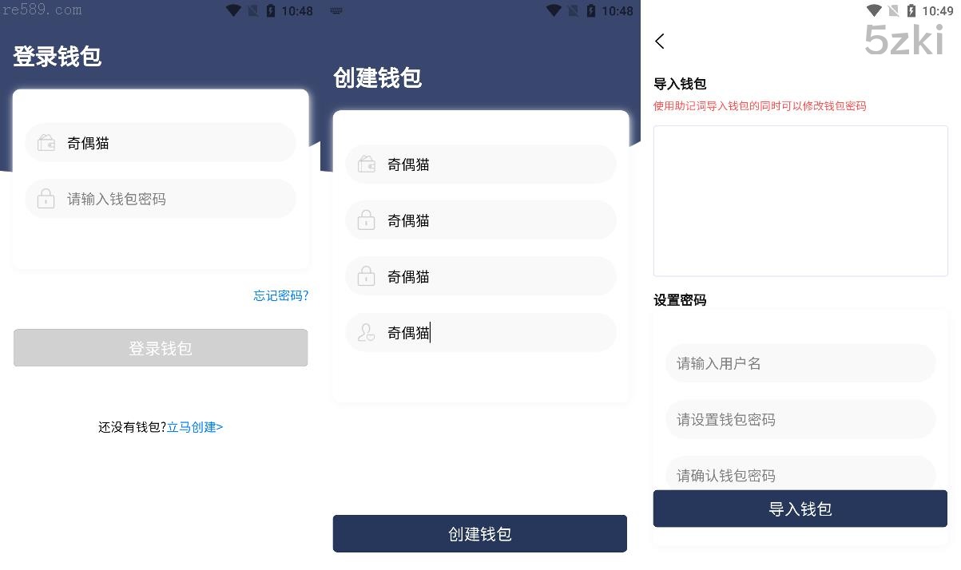Click the Wi-Fi status icon on login screen
The width and height of the screenshot is (961, 570).
pyautogui.click(x=234, y=10)
